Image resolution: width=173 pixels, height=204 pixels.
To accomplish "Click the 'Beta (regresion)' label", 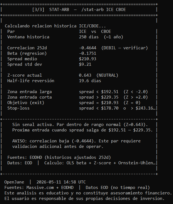I will pos(27,53).
